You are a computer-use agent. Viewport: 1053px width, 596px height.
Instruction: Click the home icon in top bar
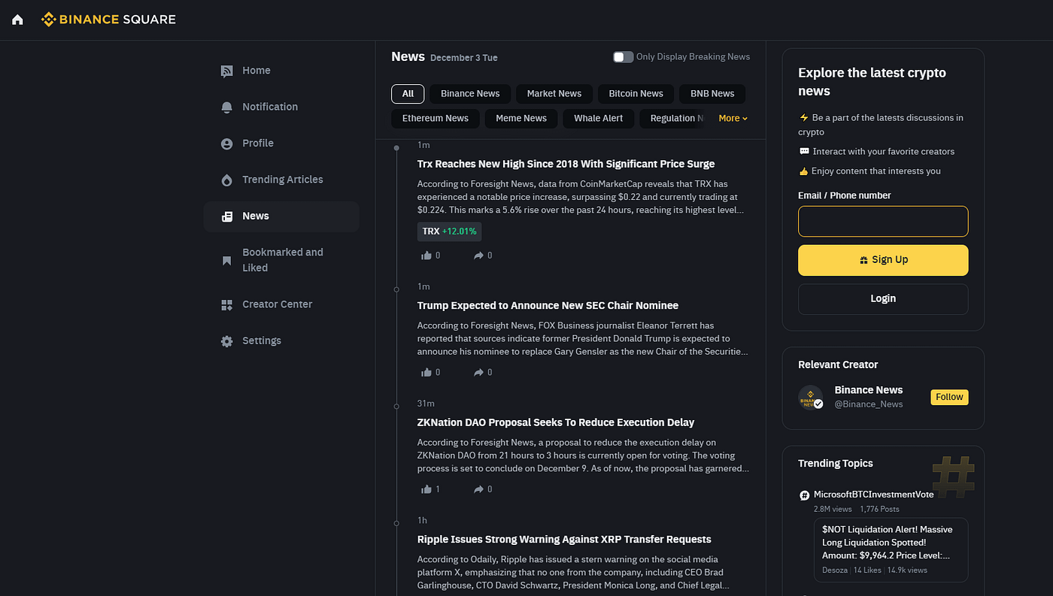pyautogui.click(x=17, y=20)
